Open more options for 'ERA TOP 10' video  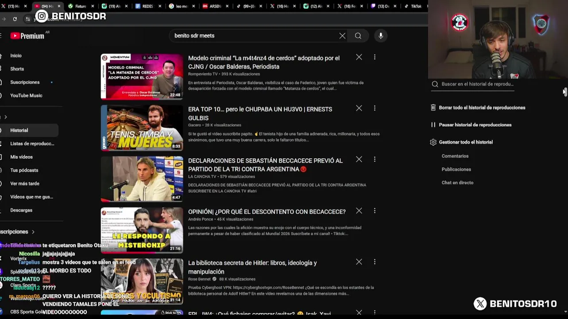[x=375, y=108]
